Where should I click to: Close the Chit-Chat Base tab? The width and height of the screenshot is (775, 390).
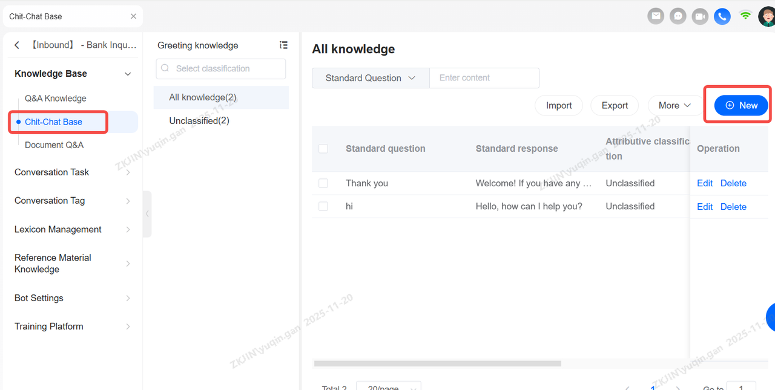coord(133,16)
